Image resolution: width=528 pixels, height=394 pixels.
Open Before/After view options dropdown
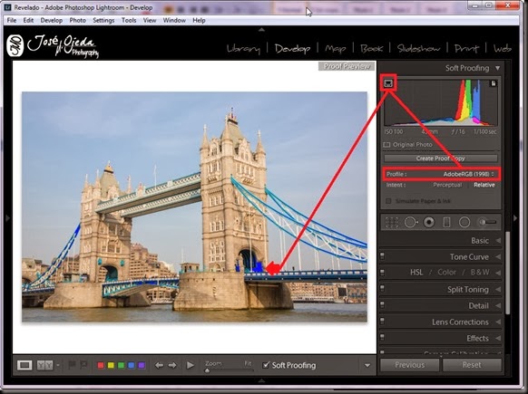[58, 365]
